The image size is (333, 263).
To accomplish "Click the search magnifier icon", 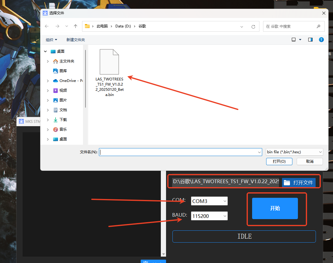I will (x=318, y=27).
